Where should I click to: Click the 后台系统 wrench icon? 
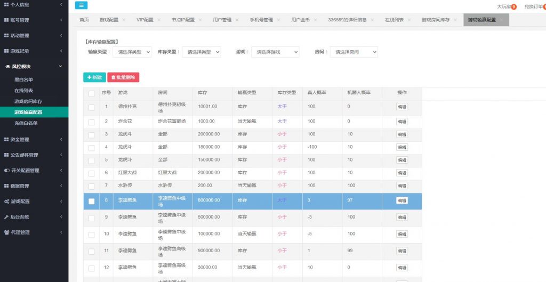tap(6, 217)
